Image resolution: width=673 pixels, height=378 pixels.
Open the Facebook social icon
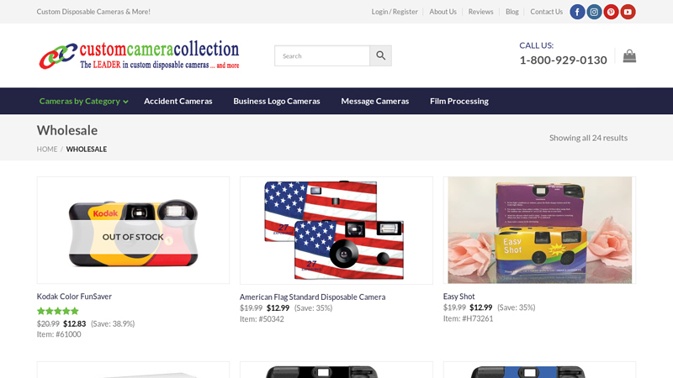(577, 12)
